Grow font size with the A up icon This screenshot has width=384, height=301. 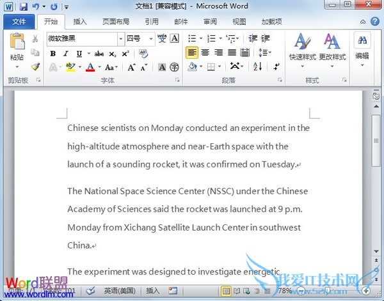tap(131, 67)
